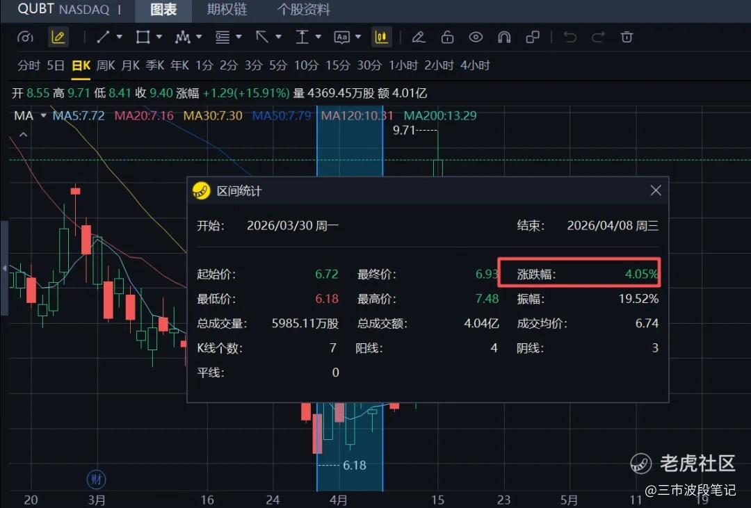Viewport: 751px width, 508px height.
Task: Click the start date 2026/03/30 周一
Action: click(x=293, y=226)
